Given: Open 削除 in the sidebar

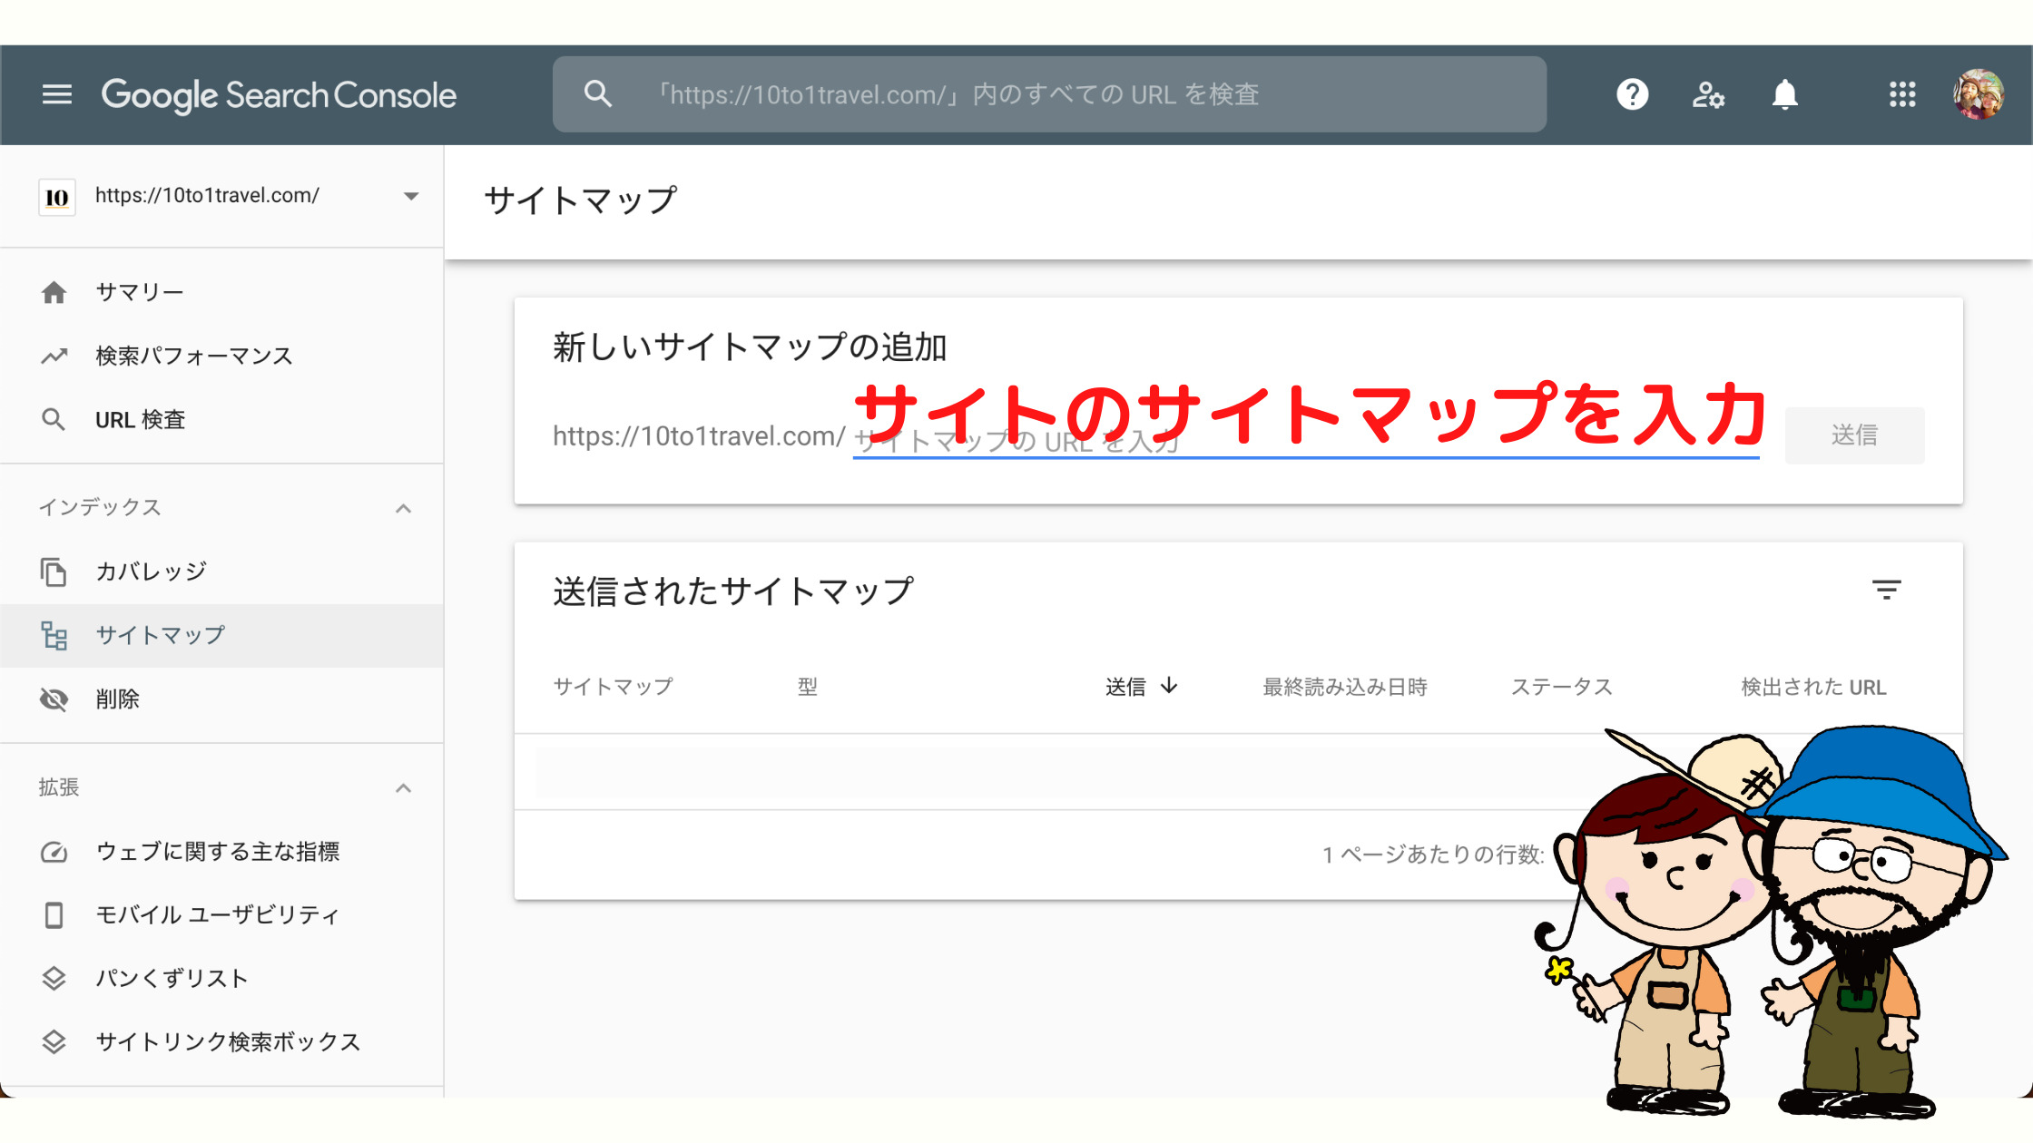Looking at the screenshot, I should click(x=221, y=699).
